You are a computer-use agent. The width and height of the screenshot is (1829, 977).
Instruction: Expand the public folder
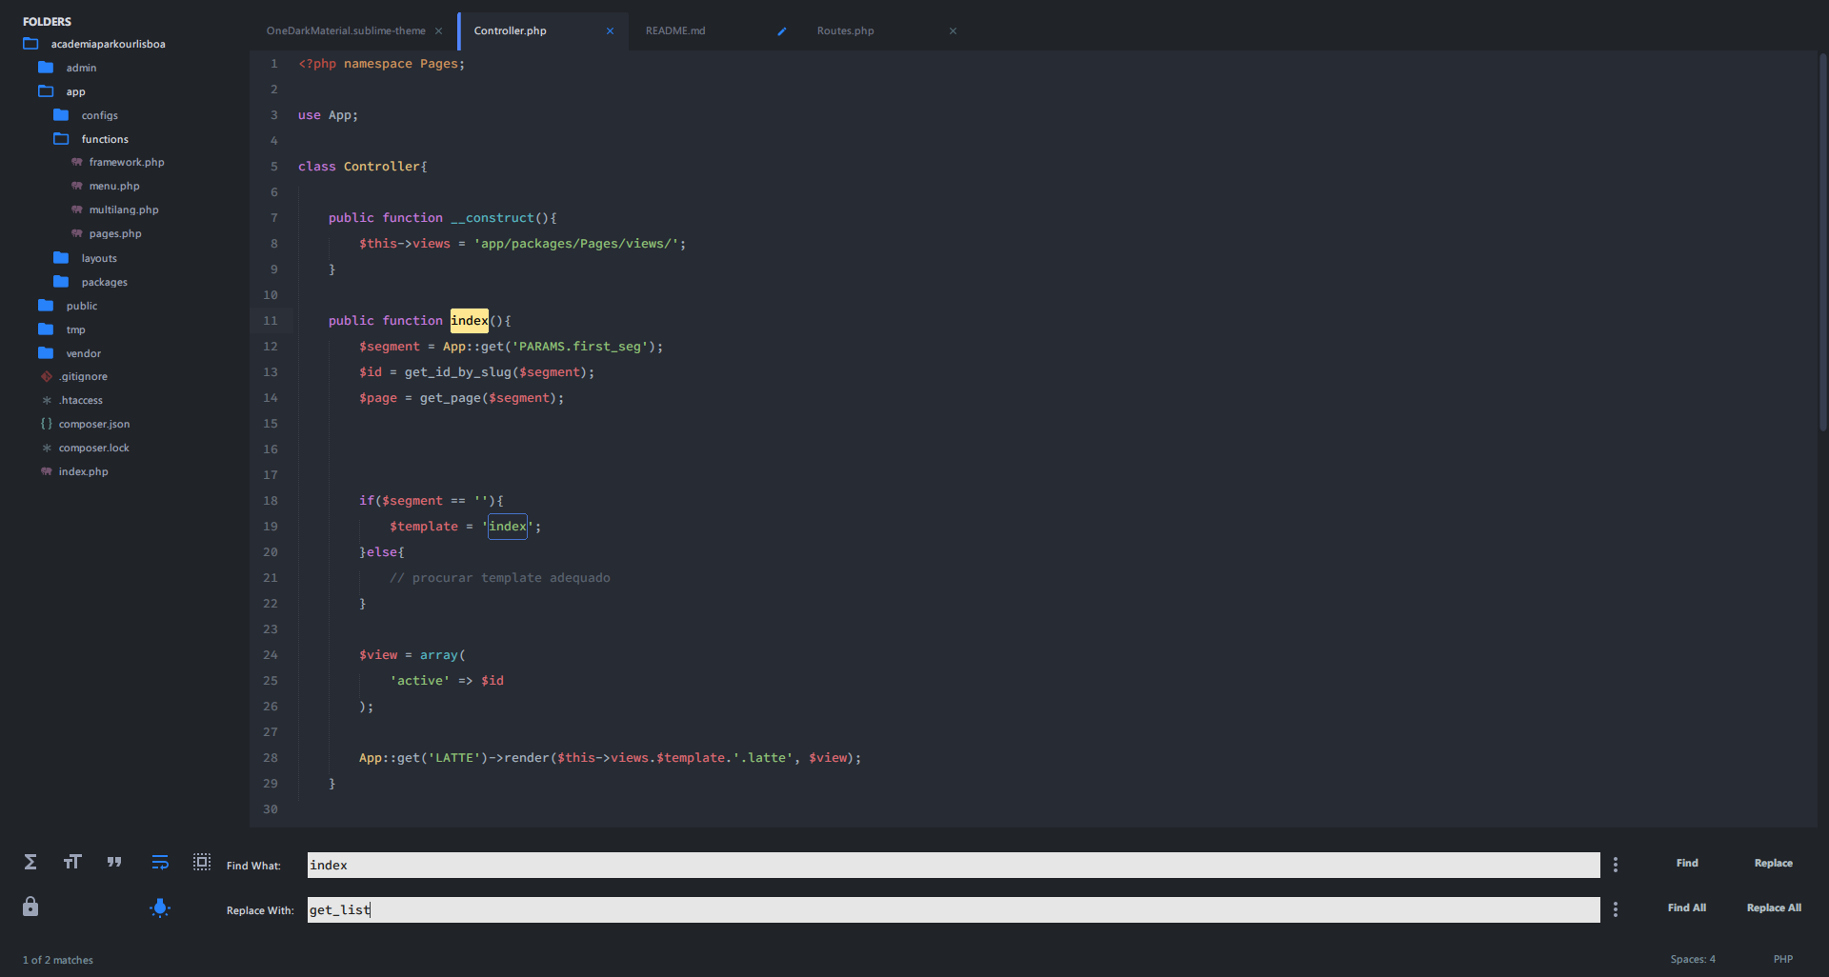(46, 306)
